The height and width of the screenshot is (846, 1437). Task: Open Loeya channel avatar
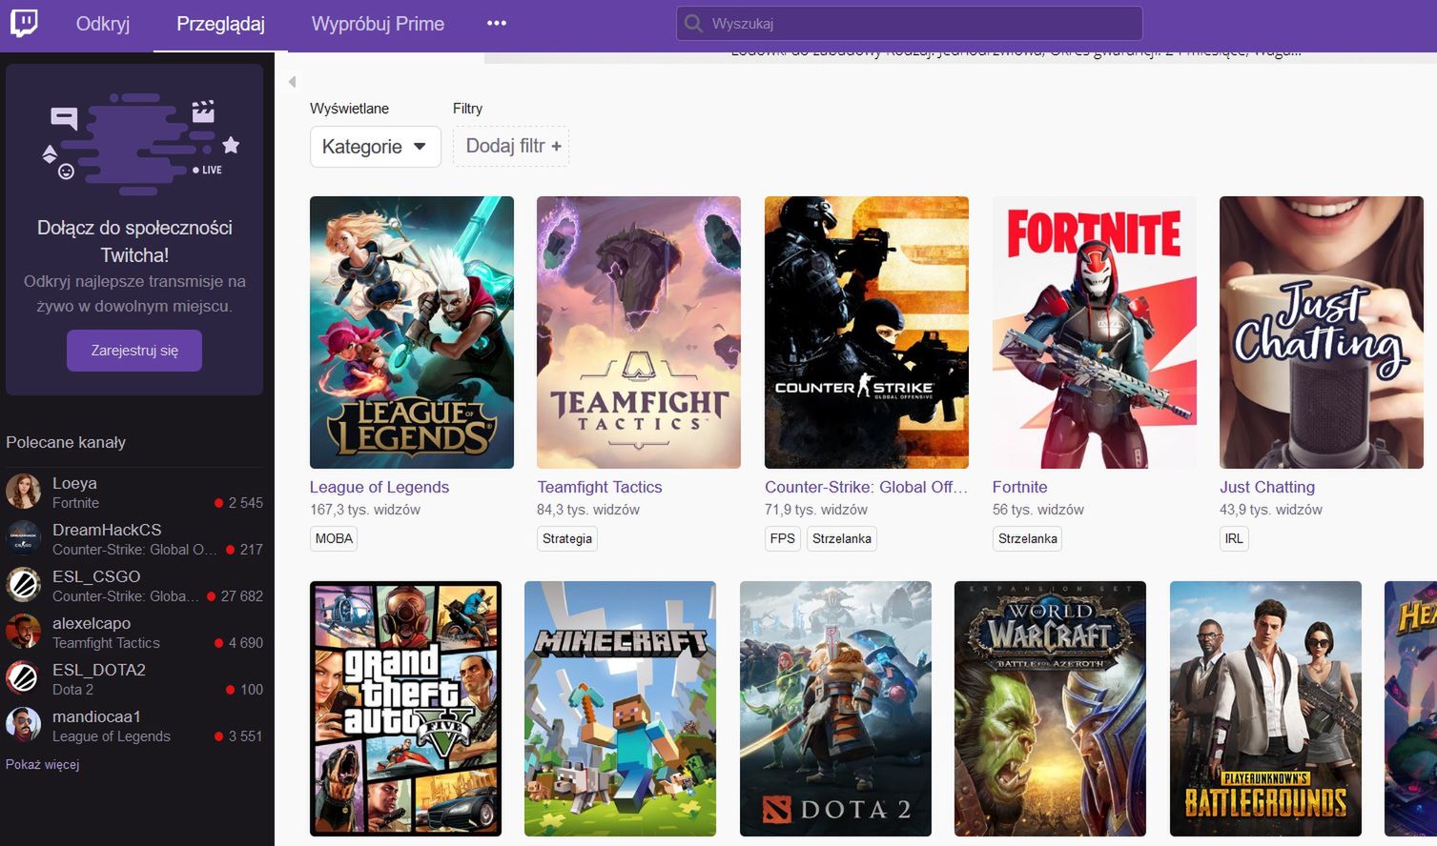(23, 492)
